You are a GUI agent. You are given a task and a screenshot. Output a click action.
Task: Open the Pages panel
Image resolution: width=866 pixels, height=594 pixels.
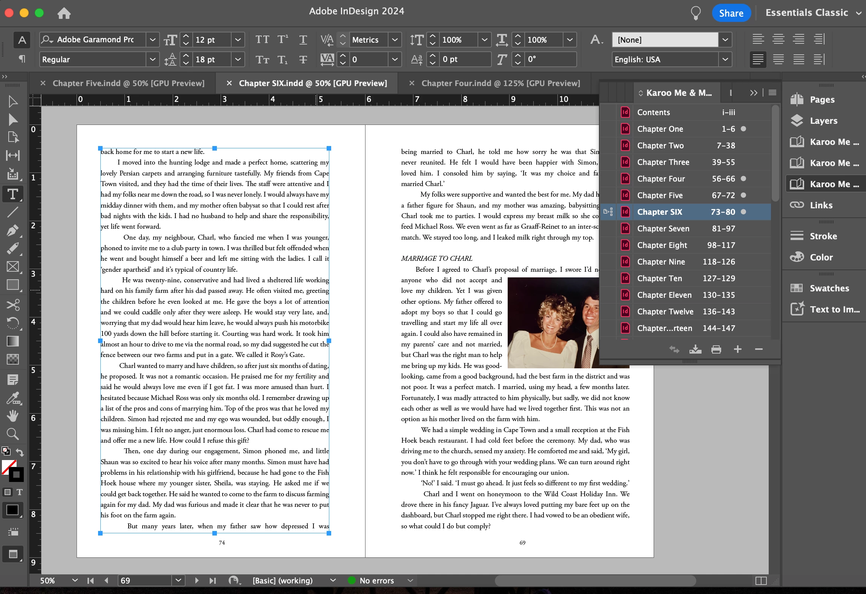pos(822,100)
